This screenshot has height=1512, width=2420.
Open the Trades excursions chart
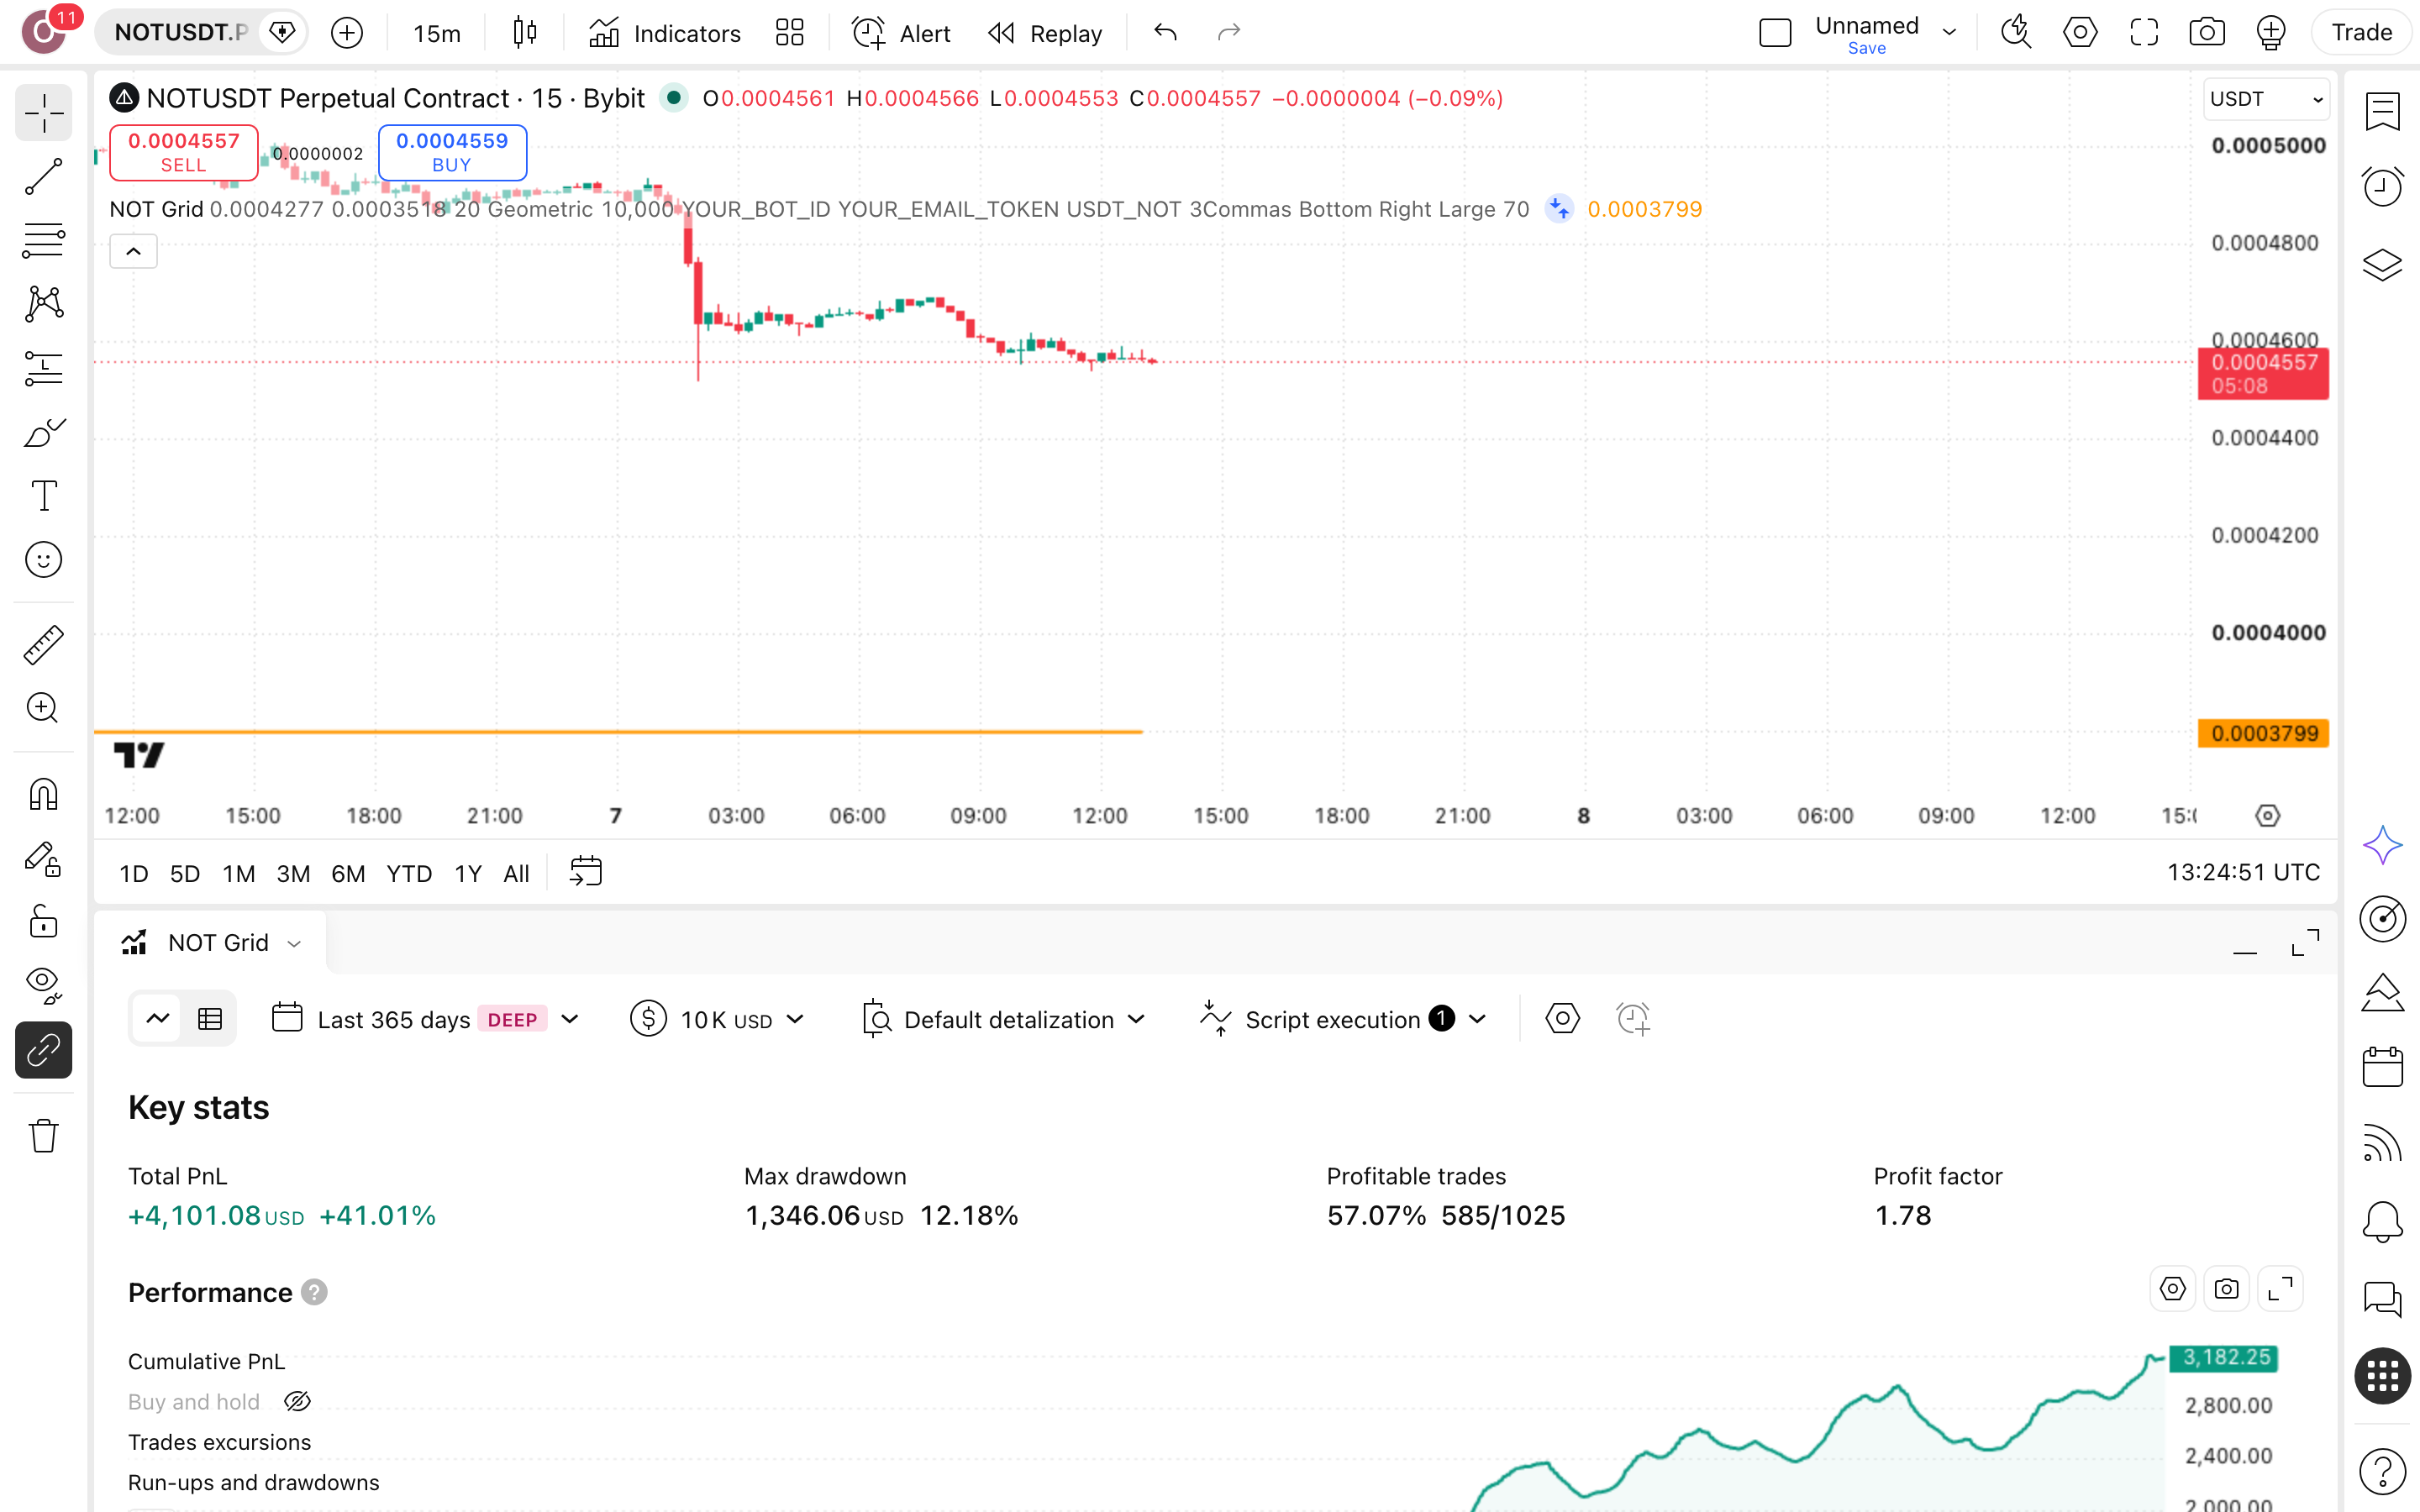coord(219,1442)
